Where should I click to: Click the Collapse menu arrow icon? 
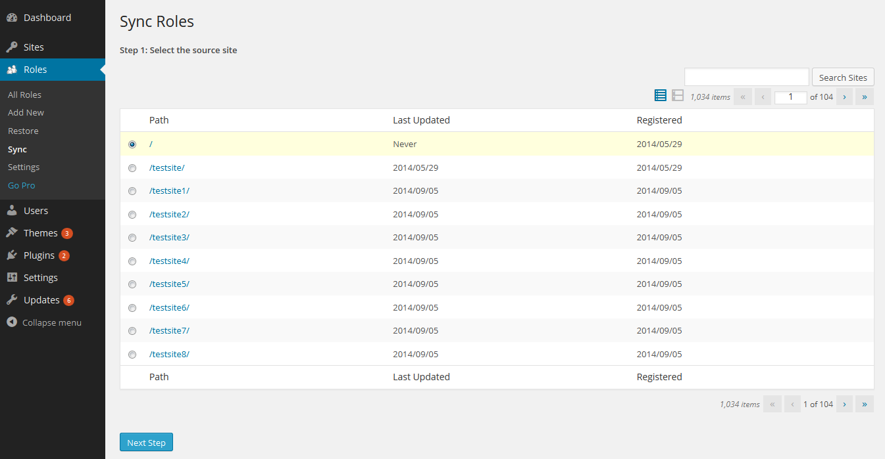[11, 322]
